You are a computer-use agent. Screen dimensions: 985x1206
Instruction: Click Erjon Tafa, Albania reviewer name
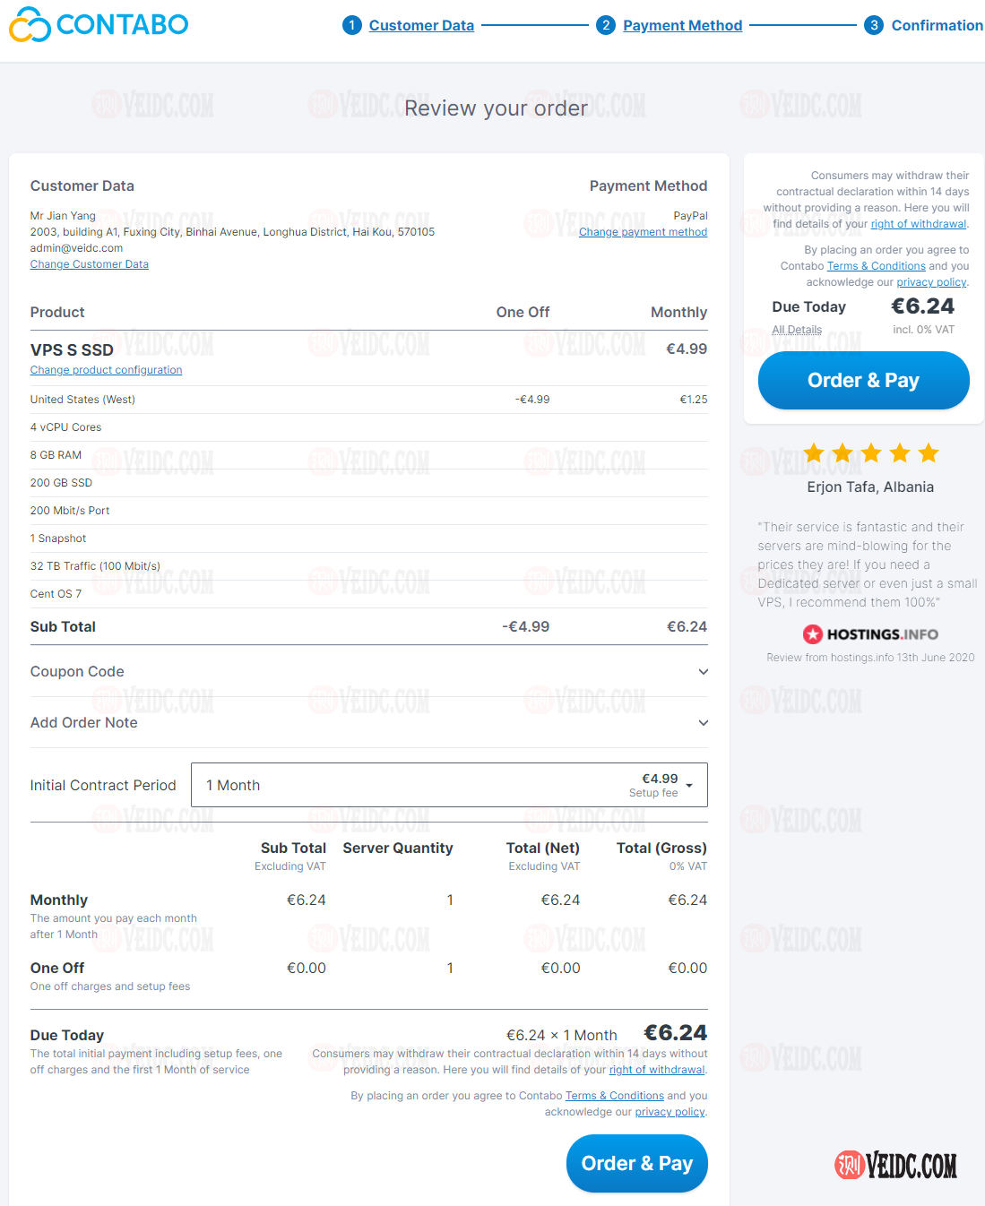870,487
